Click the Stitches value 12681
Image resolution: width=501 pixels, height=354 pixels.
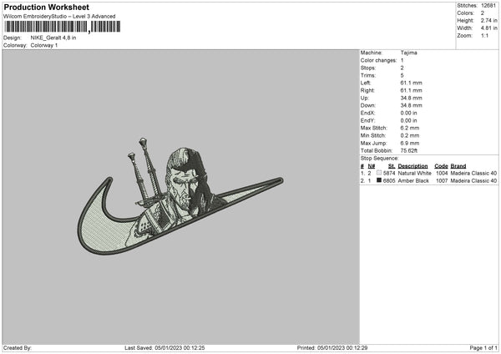pos(488,6)
